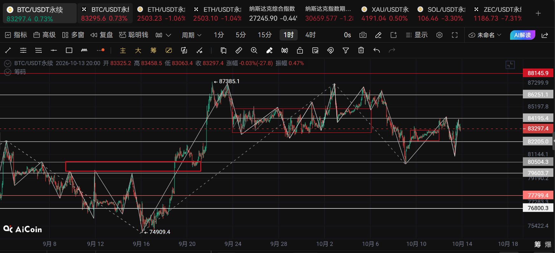Select the 15分 timeframe
555x253 pixels.
pos(265,35)
